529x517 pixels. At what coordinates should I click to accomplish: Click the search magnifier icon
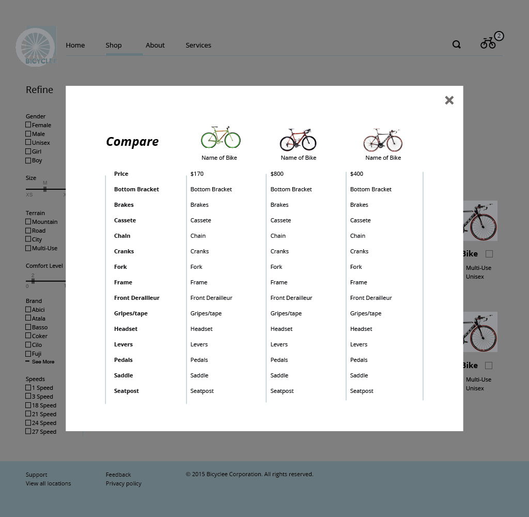tap(456, 44)
